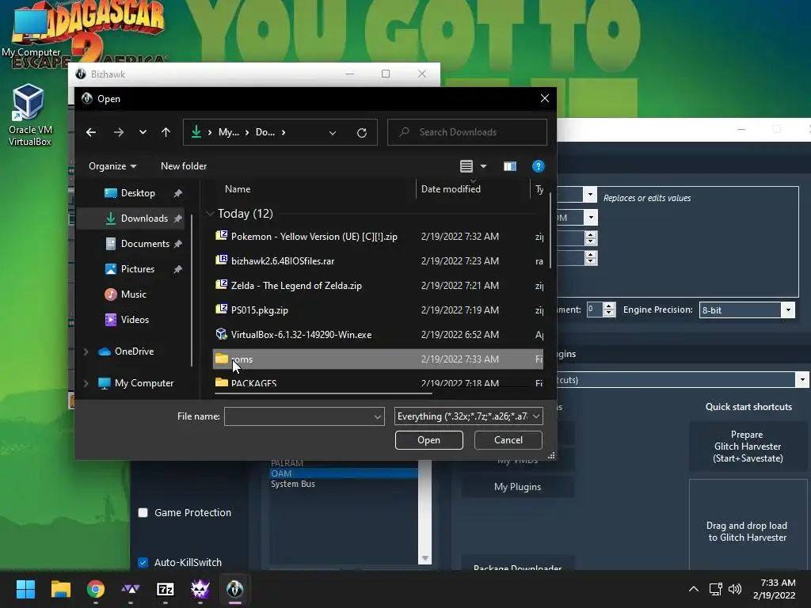Close the Open dialog
Screen dimensions: 811x608
(x=545, y=98)
